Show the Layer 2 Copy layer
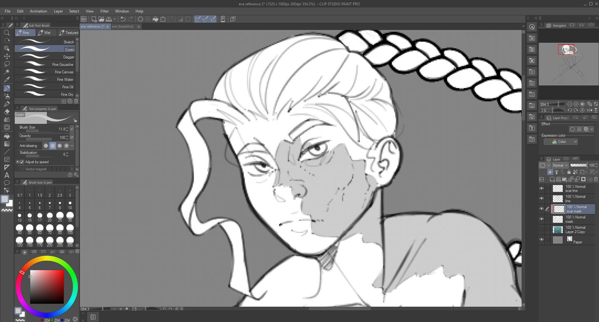This screenshot has height=322, width=599. pos(542,230)
